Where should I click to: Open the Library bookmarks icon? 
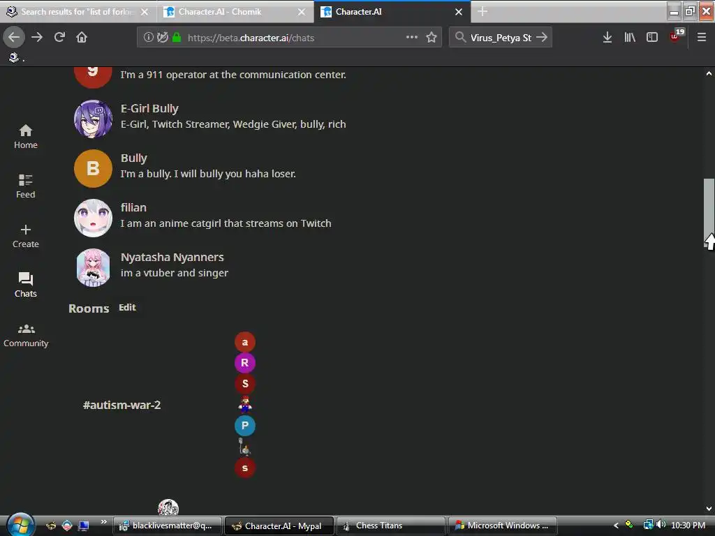click(x=630, y=38)
